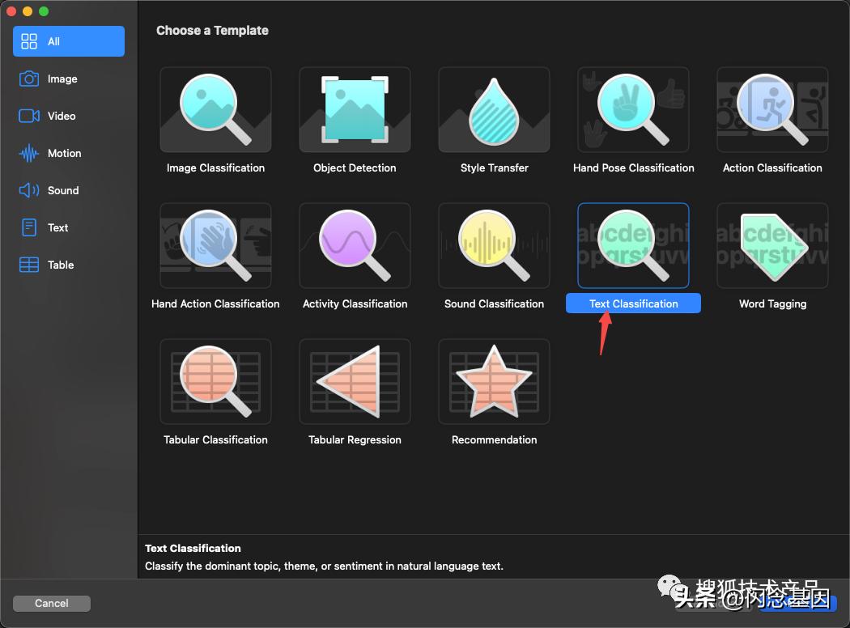Image resolution: width=850 pixels, height=628 pixels.
Task: Select the Hand Action Classification icon
Action: click(x=215, y=246)
